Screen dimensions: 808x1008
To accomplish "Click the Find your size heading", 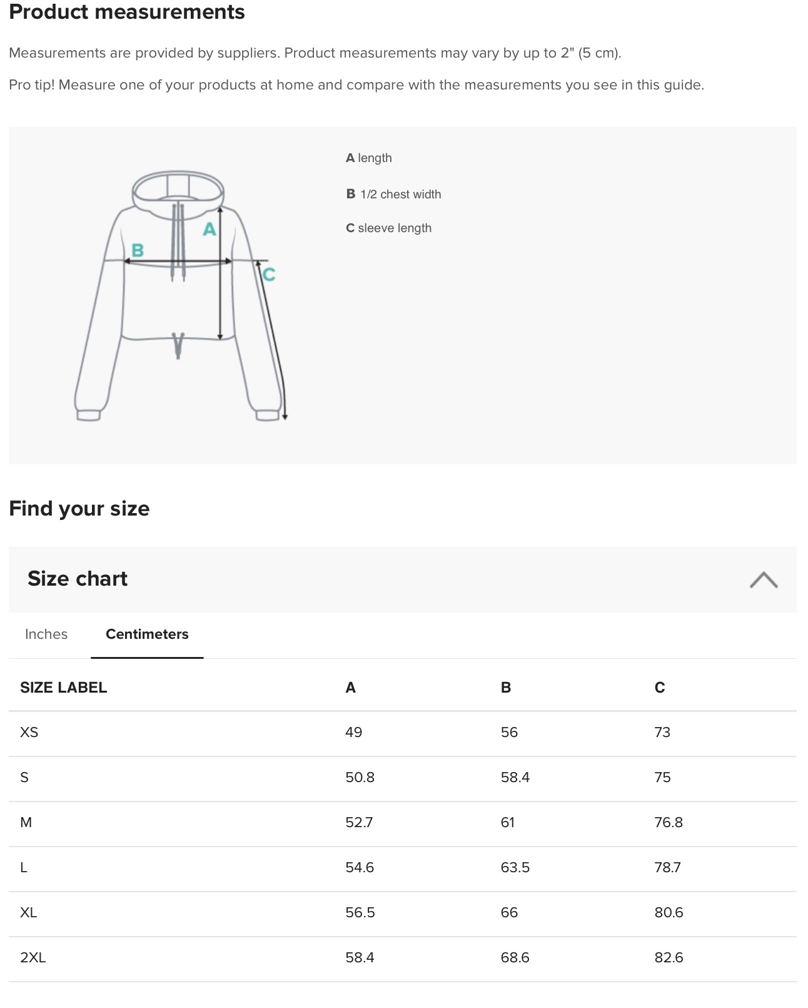I will [x=79, y=508].
